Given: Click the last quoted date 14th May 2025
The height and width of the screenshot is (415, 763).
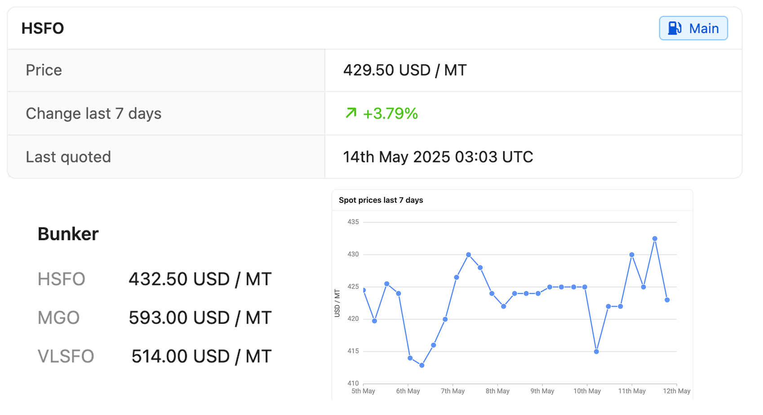Looking at the screenshot, I should coord(438,157).
